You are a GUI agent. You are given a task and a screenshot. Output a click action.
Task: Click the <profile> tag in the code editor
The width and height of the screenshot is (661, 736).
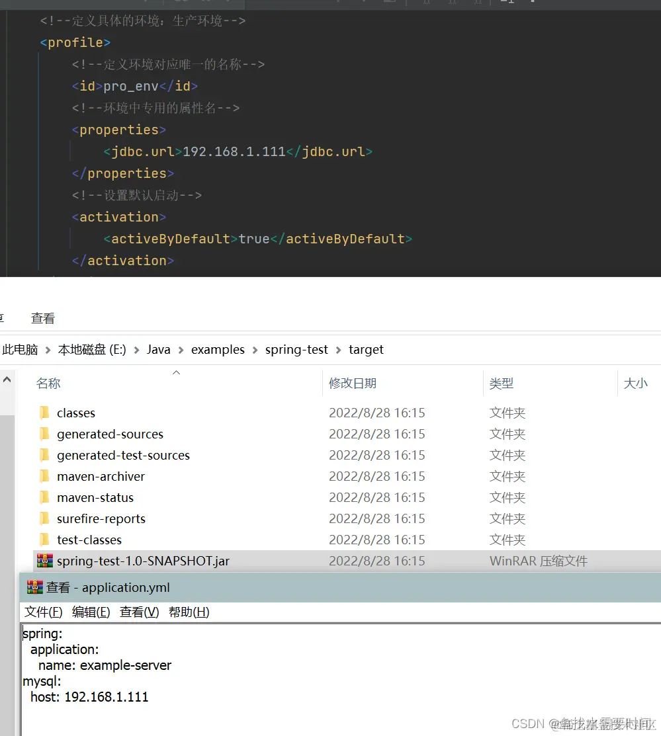[x=75, y=43]
